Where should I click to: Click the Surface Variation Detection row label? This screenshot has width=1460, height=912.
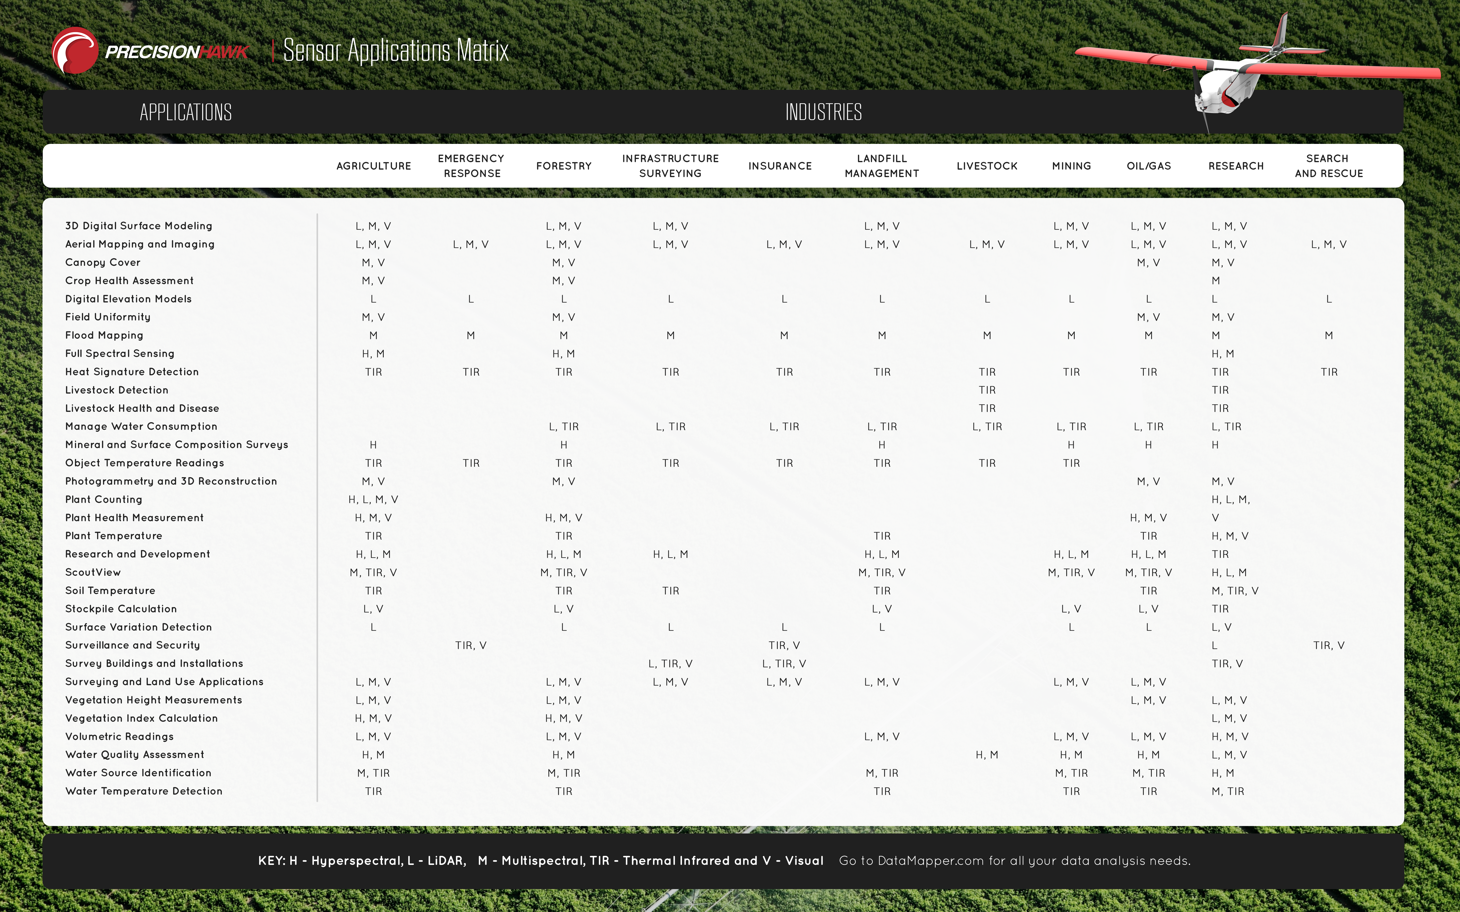(x=139, y=627)
